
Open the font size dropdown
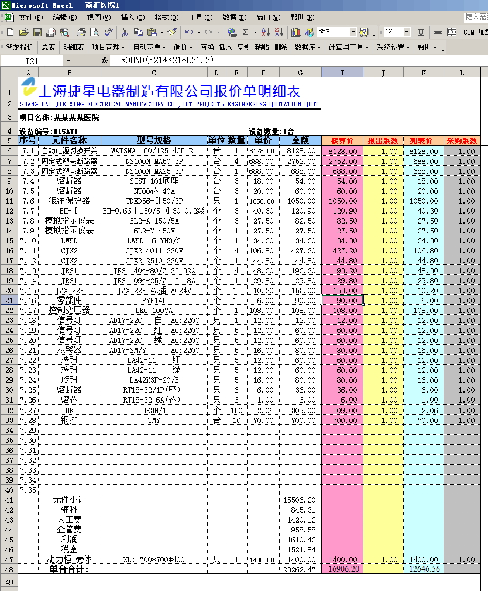pos(407,32)
